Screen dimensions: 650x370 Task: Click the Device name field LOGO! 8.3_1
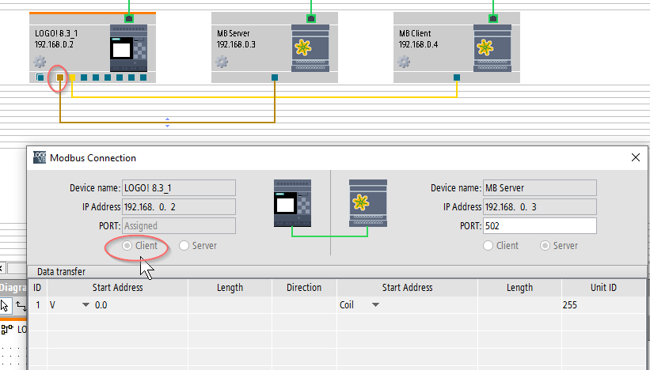tap(179, 188)
